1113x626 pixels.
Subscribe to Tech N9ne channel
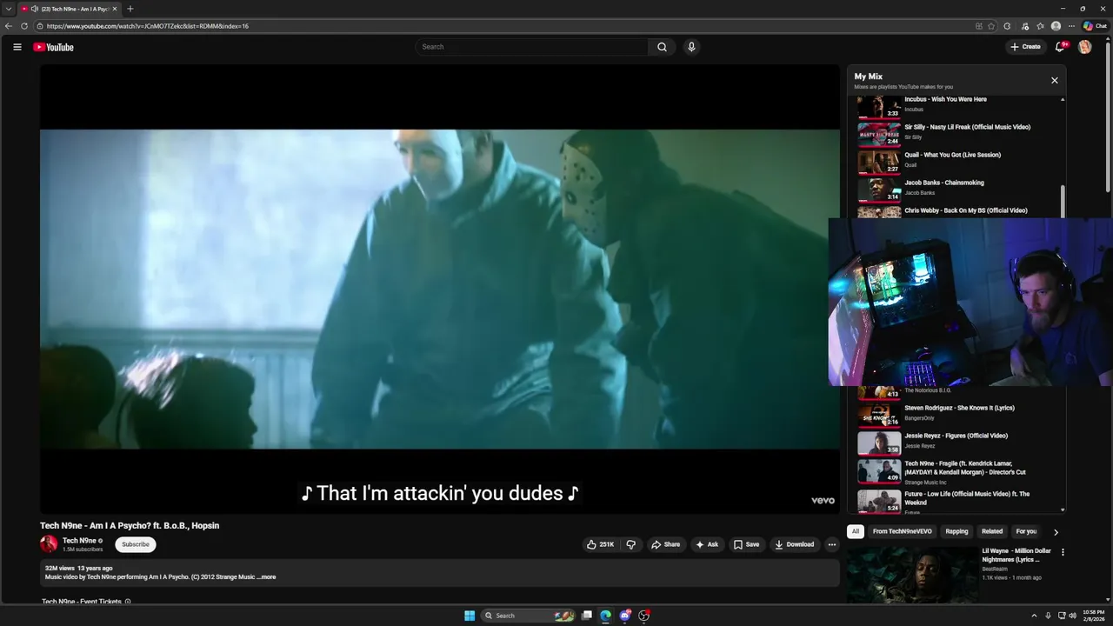(135, 544)
